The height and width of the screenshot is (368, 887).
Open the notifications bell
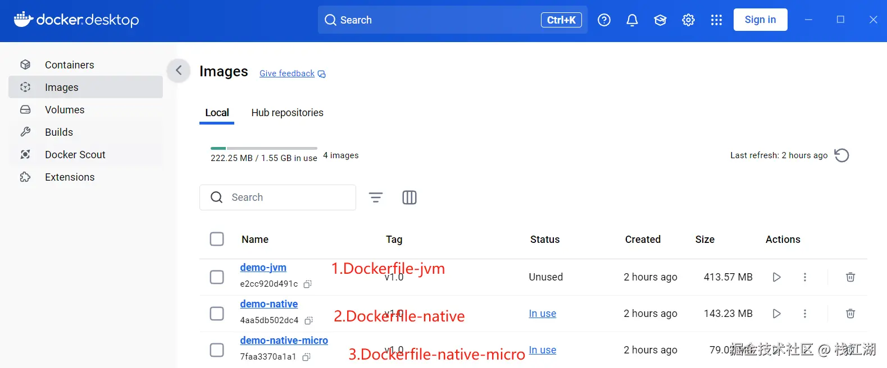point(632,20)
